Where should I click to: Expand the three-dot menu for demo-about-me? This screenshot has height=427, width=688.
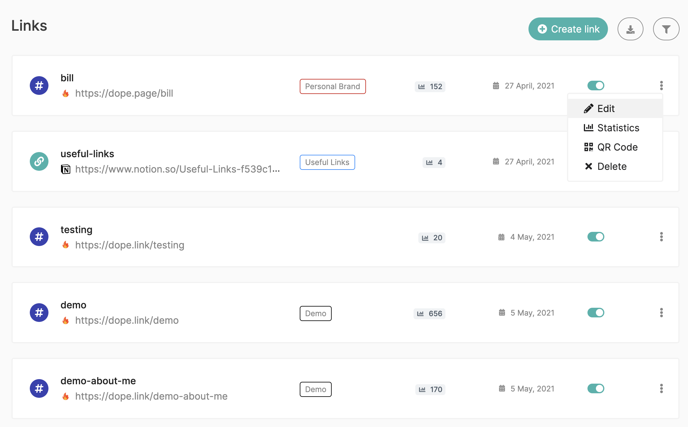click(x=662, y=388)
